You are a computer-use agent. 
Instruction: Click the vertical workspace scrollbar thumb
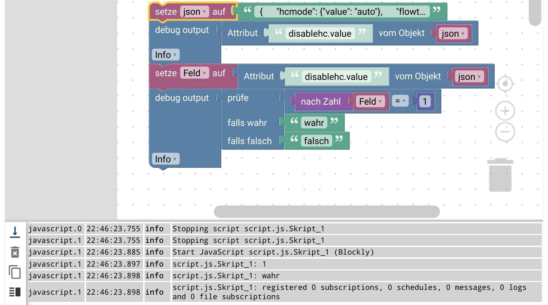535,13
